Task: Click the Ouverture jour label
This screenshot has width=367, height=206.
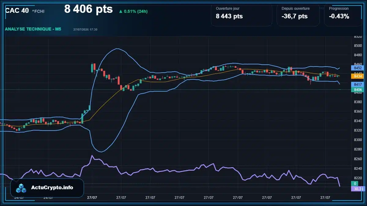Action: click(228, 9)
